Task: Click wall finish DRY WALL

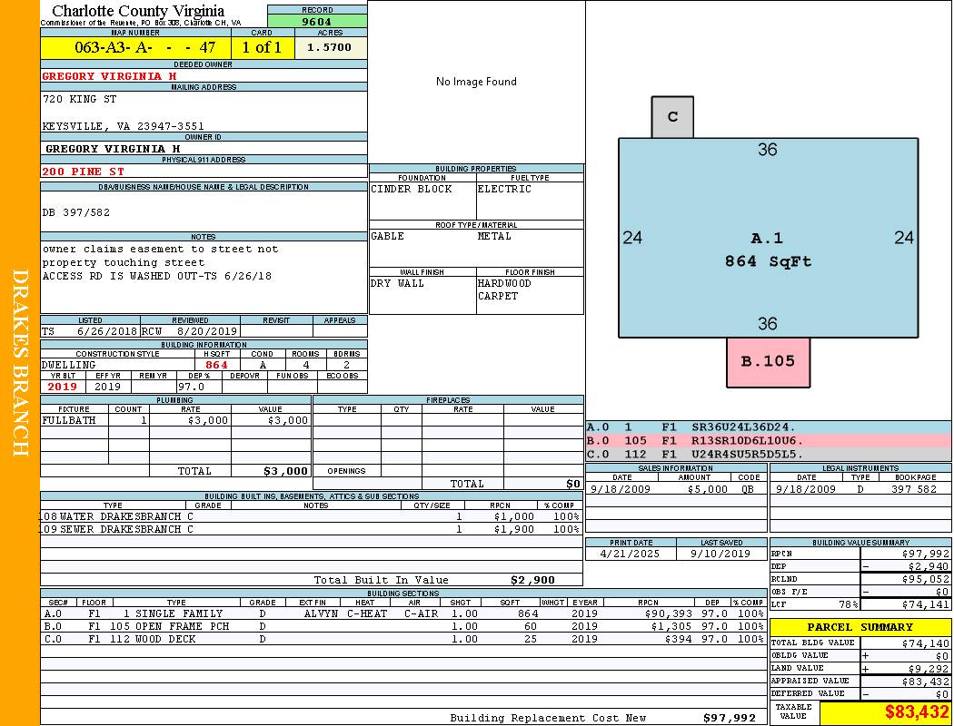Action: tap(397, 283)
